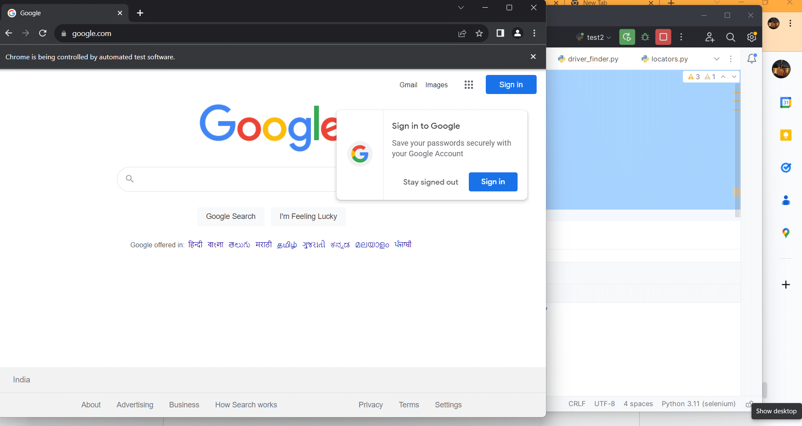Open Google apps grid
The height and width of the screenshot is (426, 802).
[x=468, y=85]
